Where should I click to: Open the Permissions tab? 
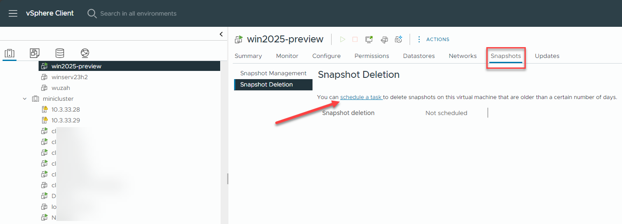click(x=372, y=56)
